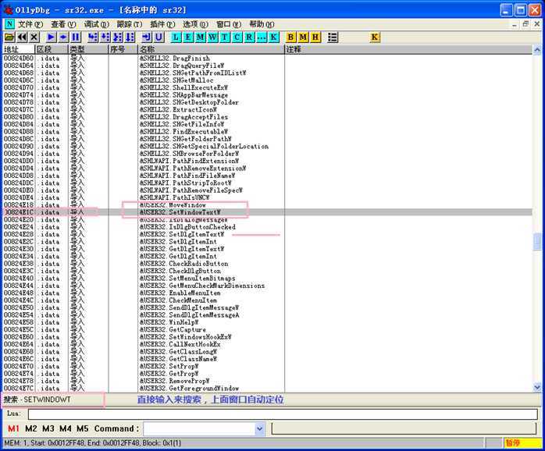Viewport: 545px width, 451px height.
Task: Click the N icon in the menu bar
Action: point(9,24)
